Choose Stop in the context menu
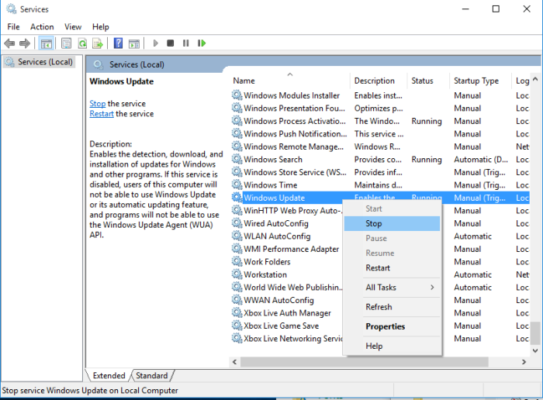Screen dimensions: 543x400 click(x=392, y=223)
